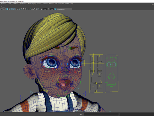Open the Surfaces menu
The width and height of the screenshot is (154, 116).
(45, 4)
